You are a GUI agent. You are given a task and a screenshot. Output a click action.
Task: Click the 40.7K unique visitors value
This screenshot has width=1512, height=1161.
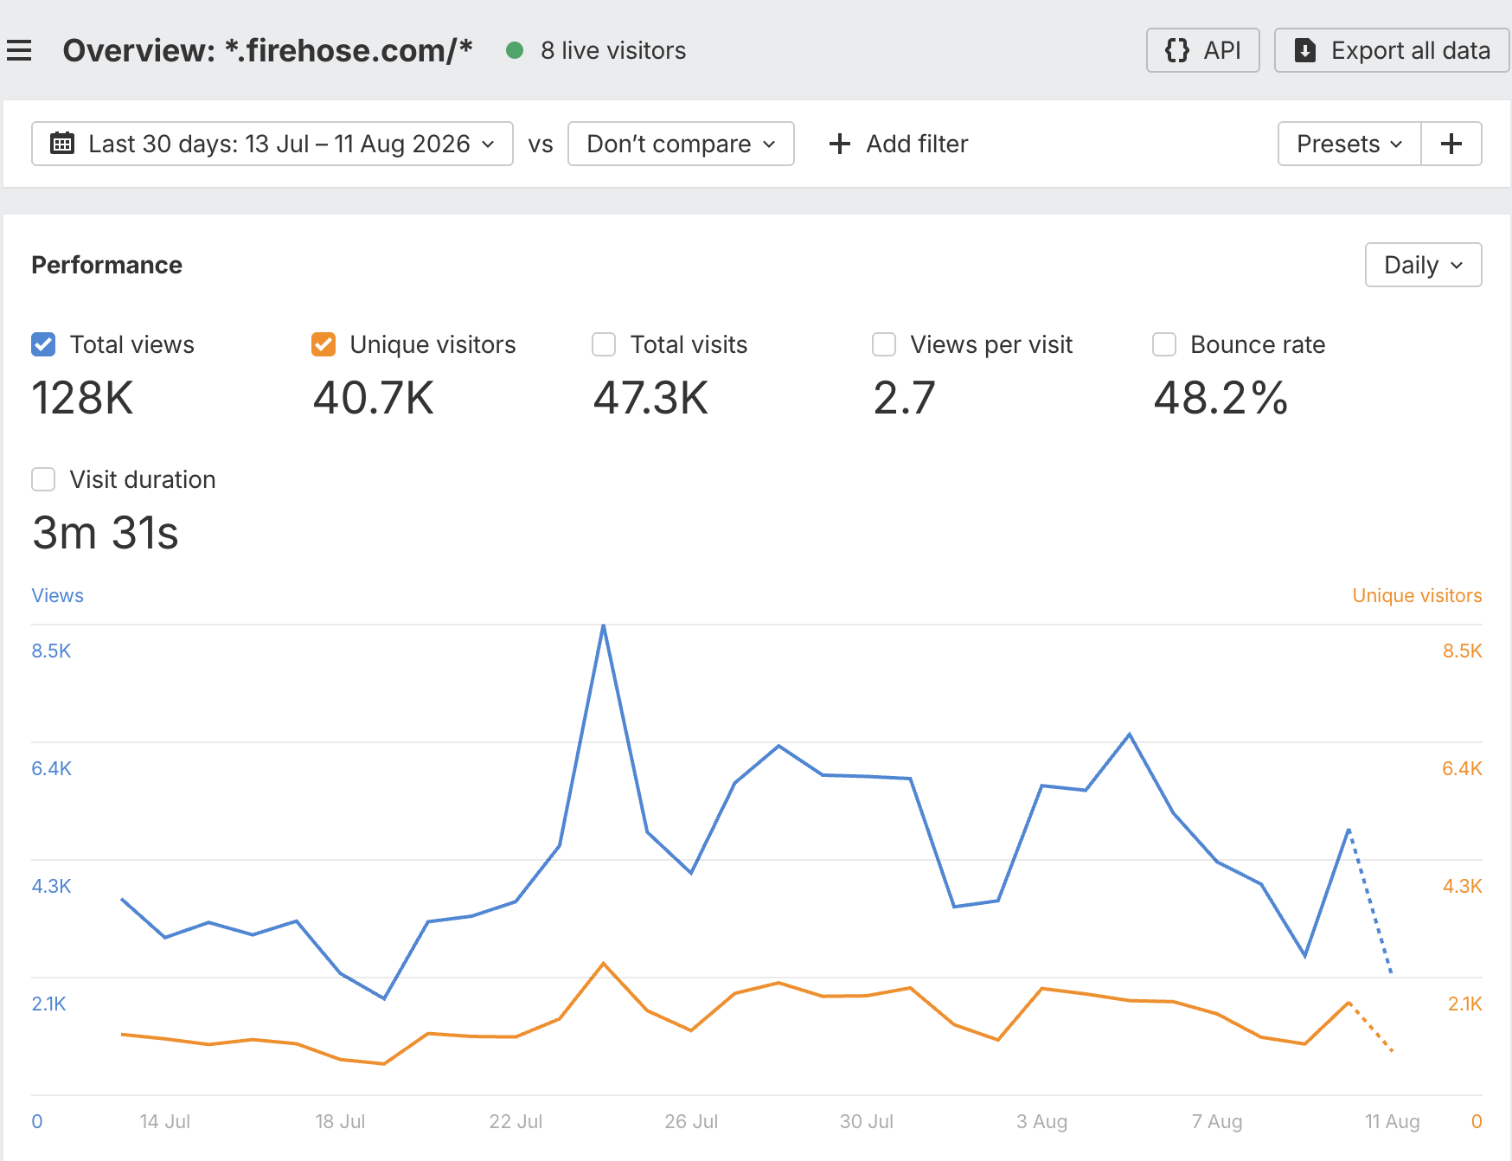pos(373,398)
